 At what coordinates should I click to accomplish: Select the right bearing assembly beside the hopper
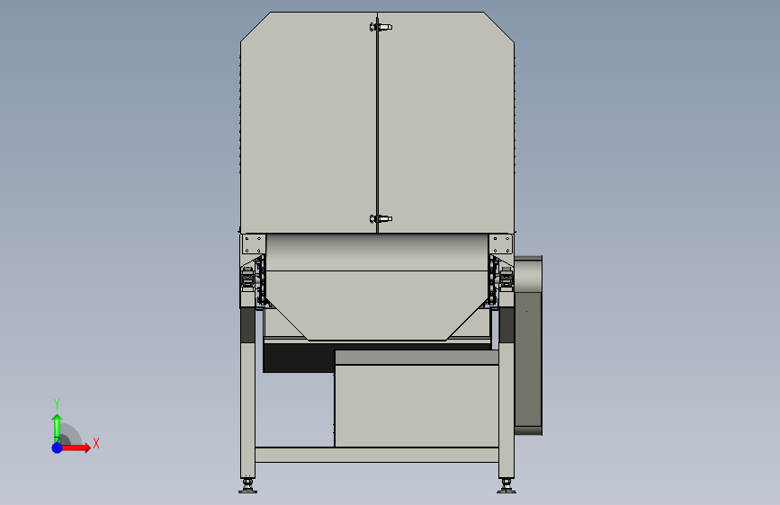(506, 279)
